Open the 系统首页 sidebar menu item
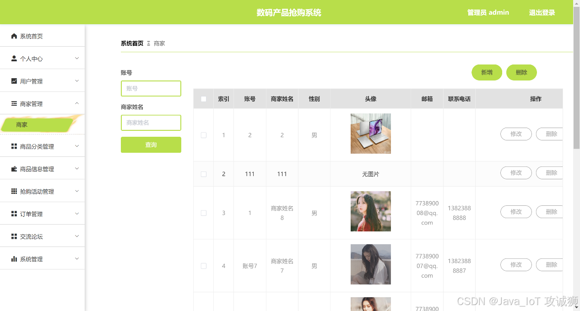Image resolution: width=580 pixels, height=311 pixels. point(42,36)
